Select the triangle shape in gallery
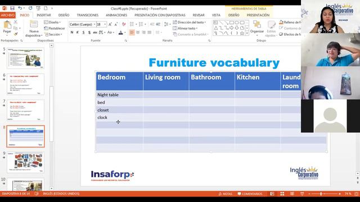The image size is (360, 202). 216,28
